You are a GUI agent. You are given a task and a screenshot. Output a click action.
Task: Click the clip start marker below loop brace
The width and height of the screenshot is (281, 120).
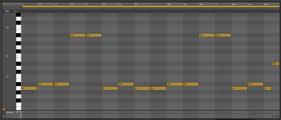pyautogui.click(x=22, y=9)
